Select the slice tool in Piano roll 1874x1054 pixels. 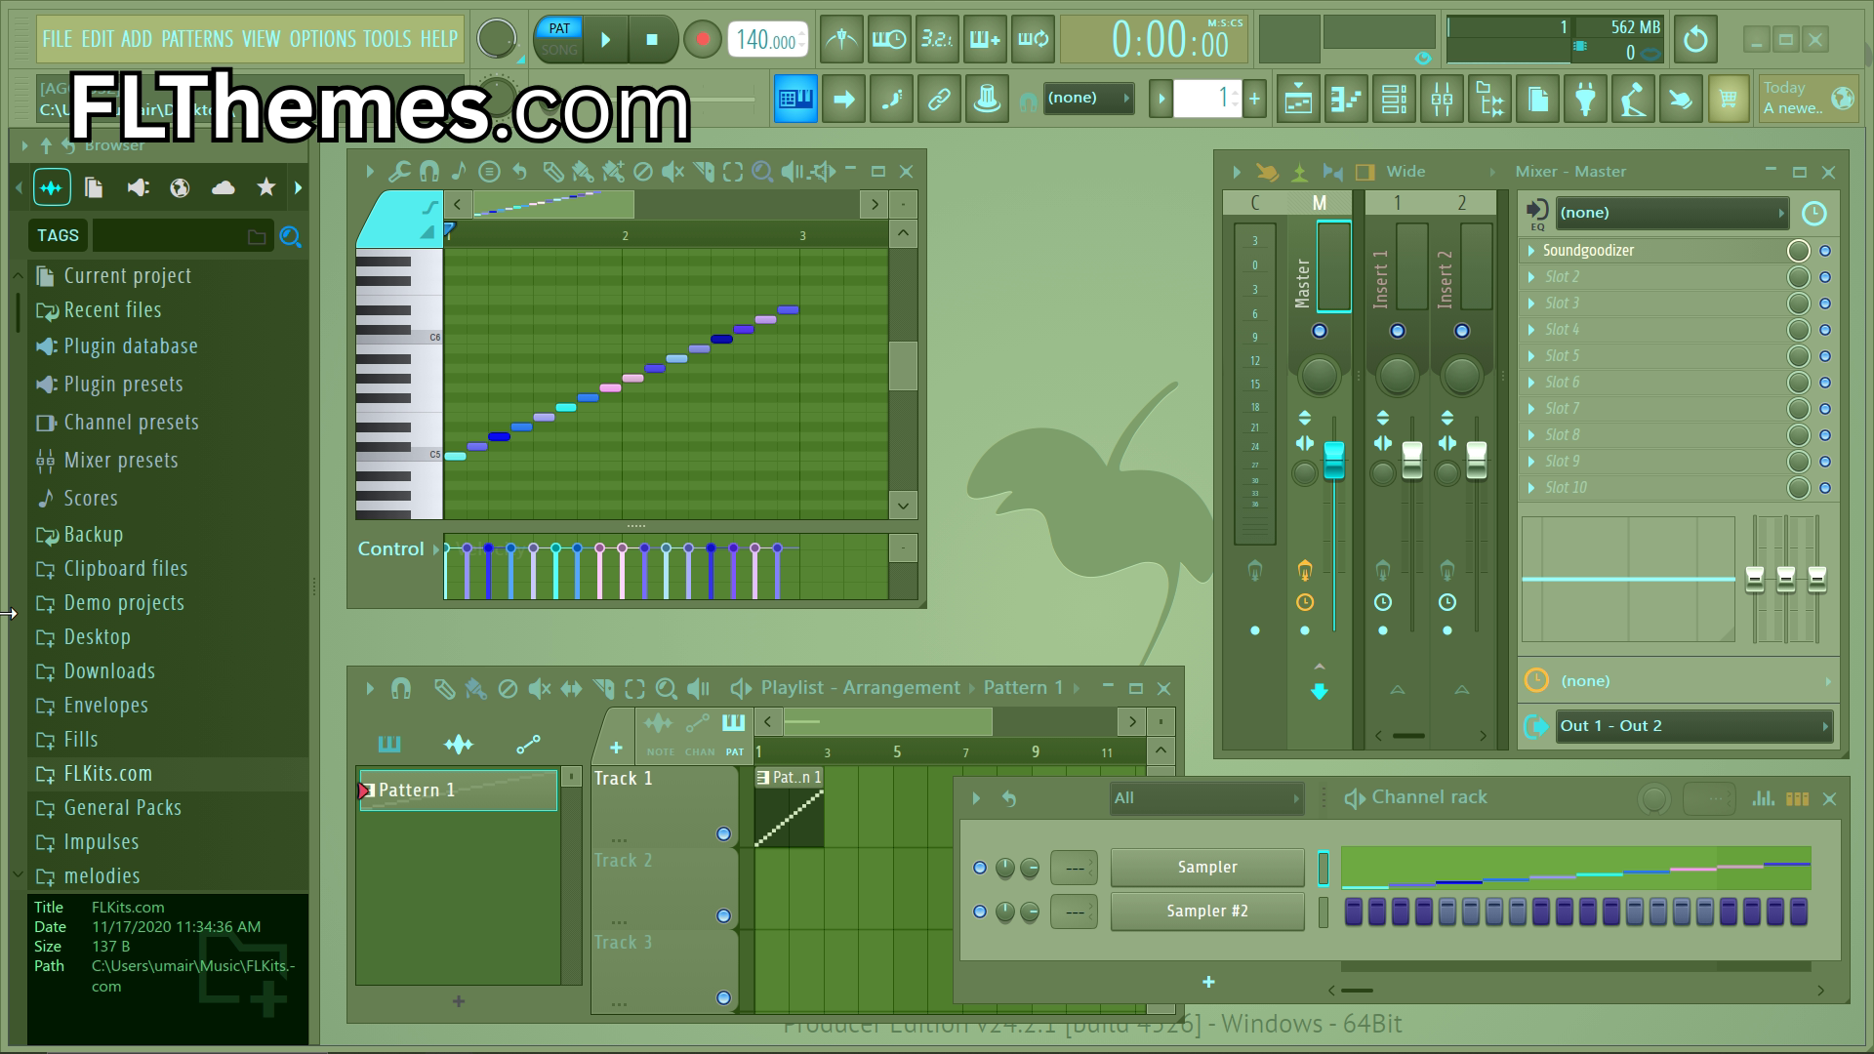pos(703,172)
